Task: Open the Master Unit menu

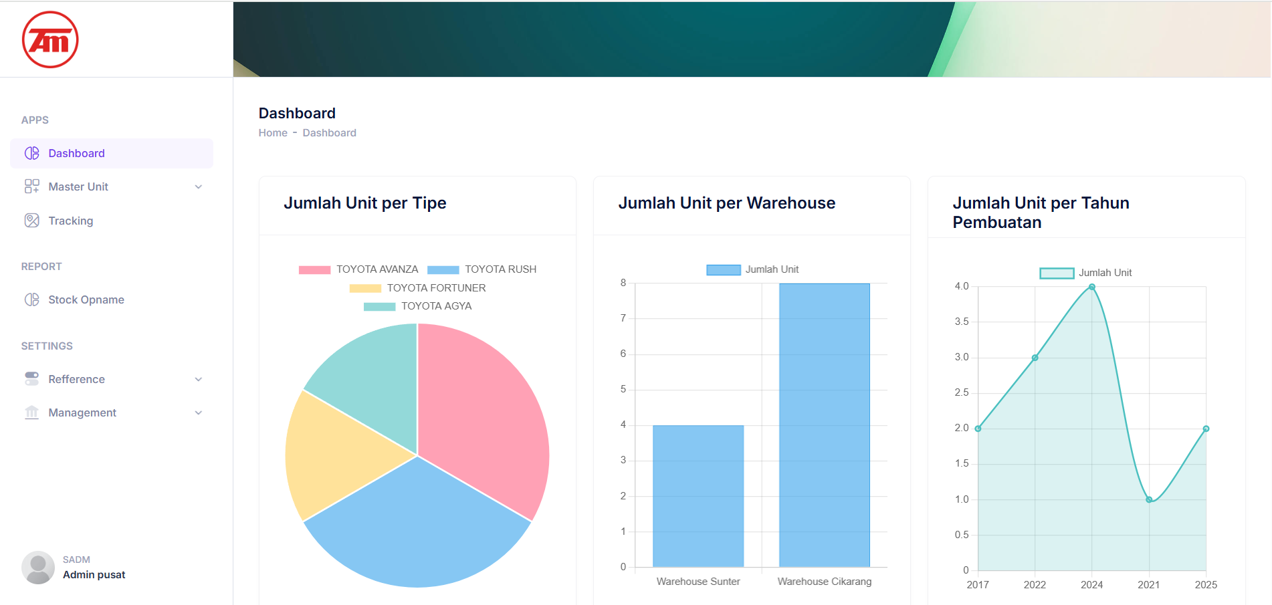Action: click(x=112, y=187)
